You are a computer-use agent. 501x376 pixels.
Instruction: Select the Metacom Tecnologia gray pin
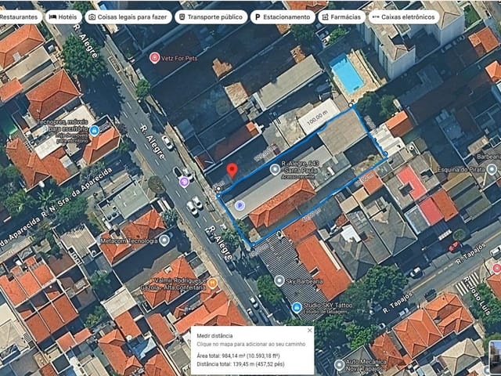coord(164,240)
